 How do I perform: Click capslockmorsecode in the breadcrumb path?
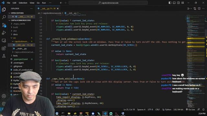52,13
